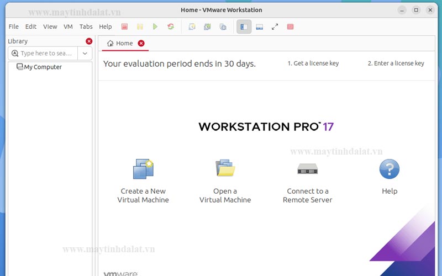Click the house icon on Home tab
Viewport: 442px width, 276px height.
click(x=110, y=43)
